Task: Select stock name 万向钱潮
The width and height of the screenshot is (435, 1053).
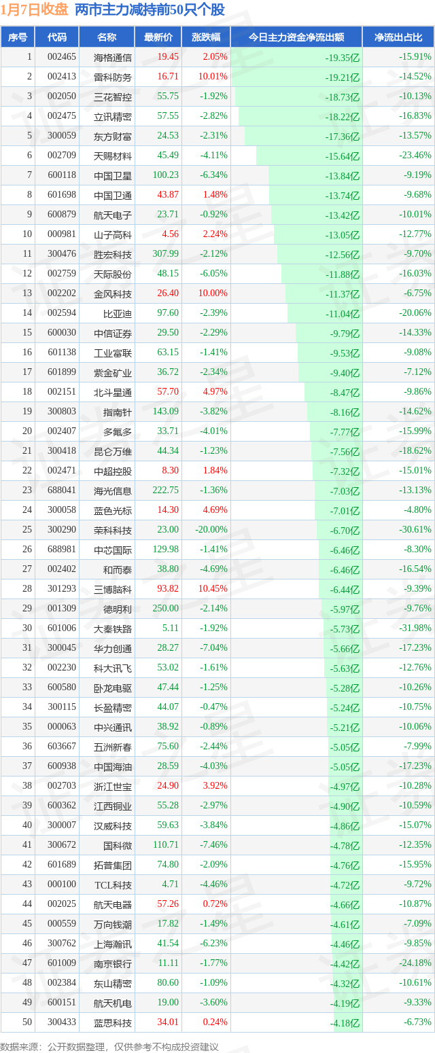Action: [x=113, y=924]
